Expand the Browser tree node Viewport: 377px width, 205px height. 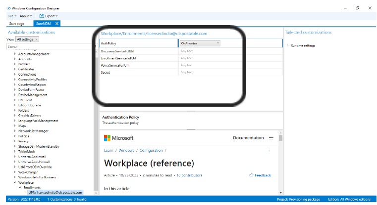[15, 64]
